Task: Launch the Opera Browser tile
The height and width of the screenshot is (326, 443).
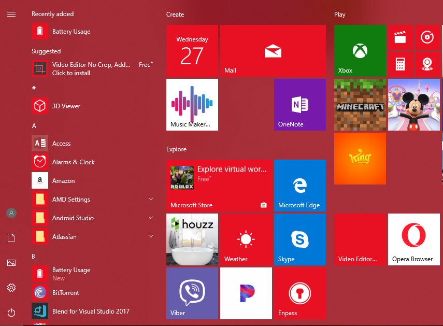Action: pyautogui.click(x=414, y=239)
